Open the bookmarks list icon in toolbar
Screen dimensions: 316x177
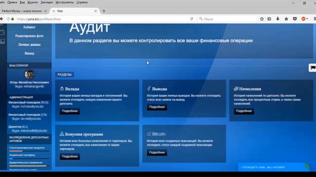click(x=269, y=19)
